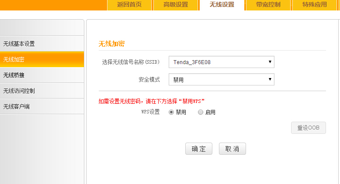Expand the SSID dropdown showing Tenda_3F6E08

pyautogui.click(x=221, y=62)
